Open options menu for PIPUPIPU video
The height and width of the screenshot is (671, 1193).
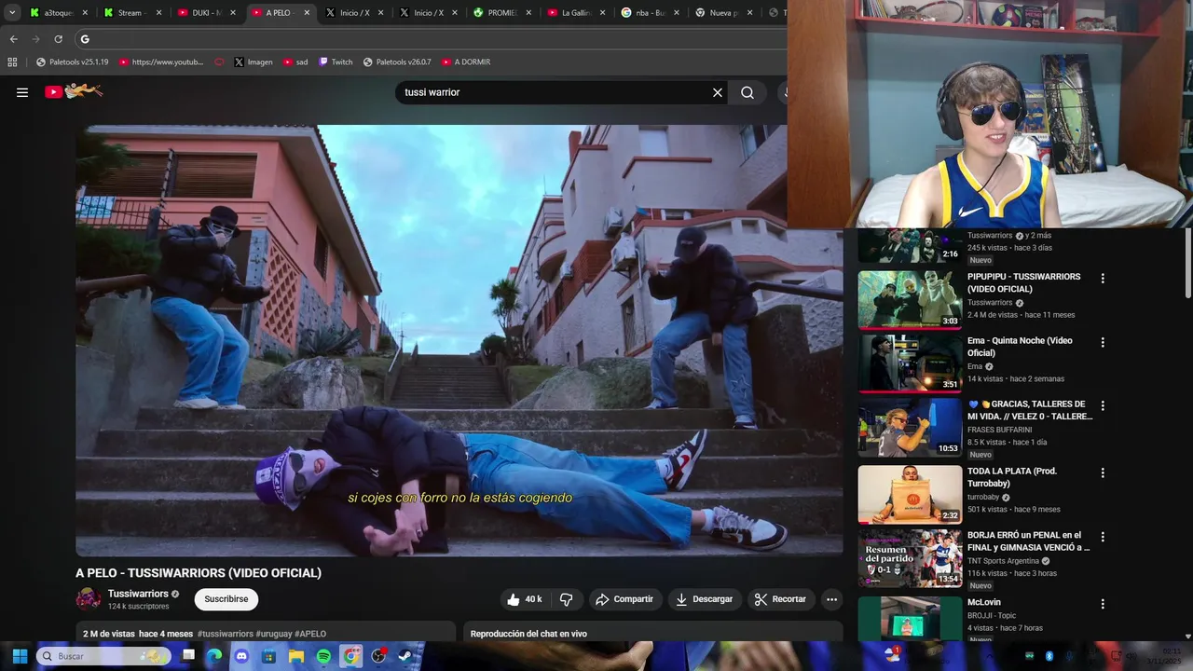click(1103, 279)
